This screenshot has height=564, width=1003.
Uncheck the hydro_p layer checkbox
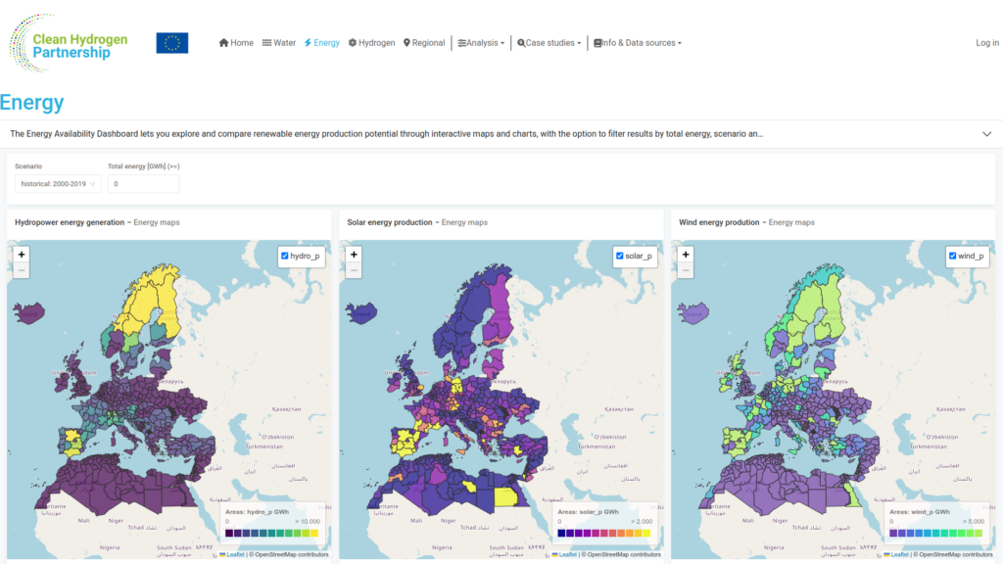(285, 256)
